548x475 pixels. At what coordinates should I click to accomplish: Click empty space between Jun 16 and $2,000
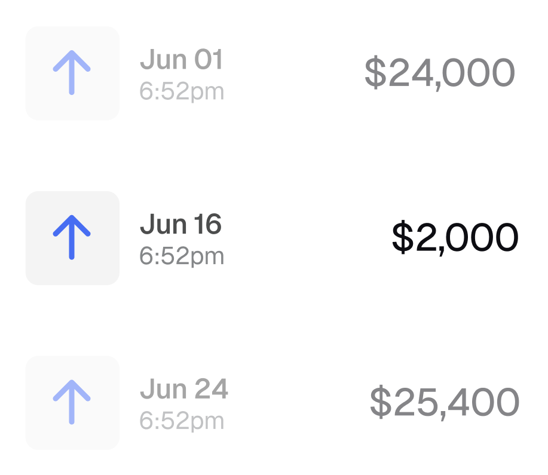[305, 238]
